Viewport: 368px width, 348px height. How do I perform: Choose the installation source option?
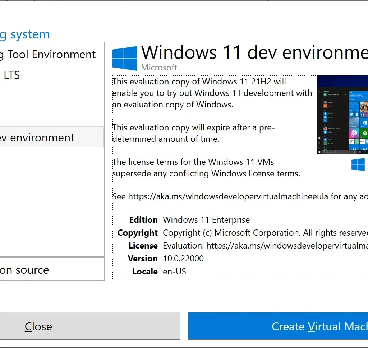click(x=52, y=270)
